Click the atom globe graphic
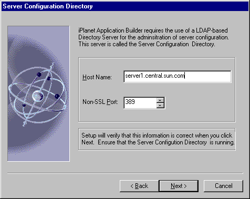The image size is (250, 199). 38,93
